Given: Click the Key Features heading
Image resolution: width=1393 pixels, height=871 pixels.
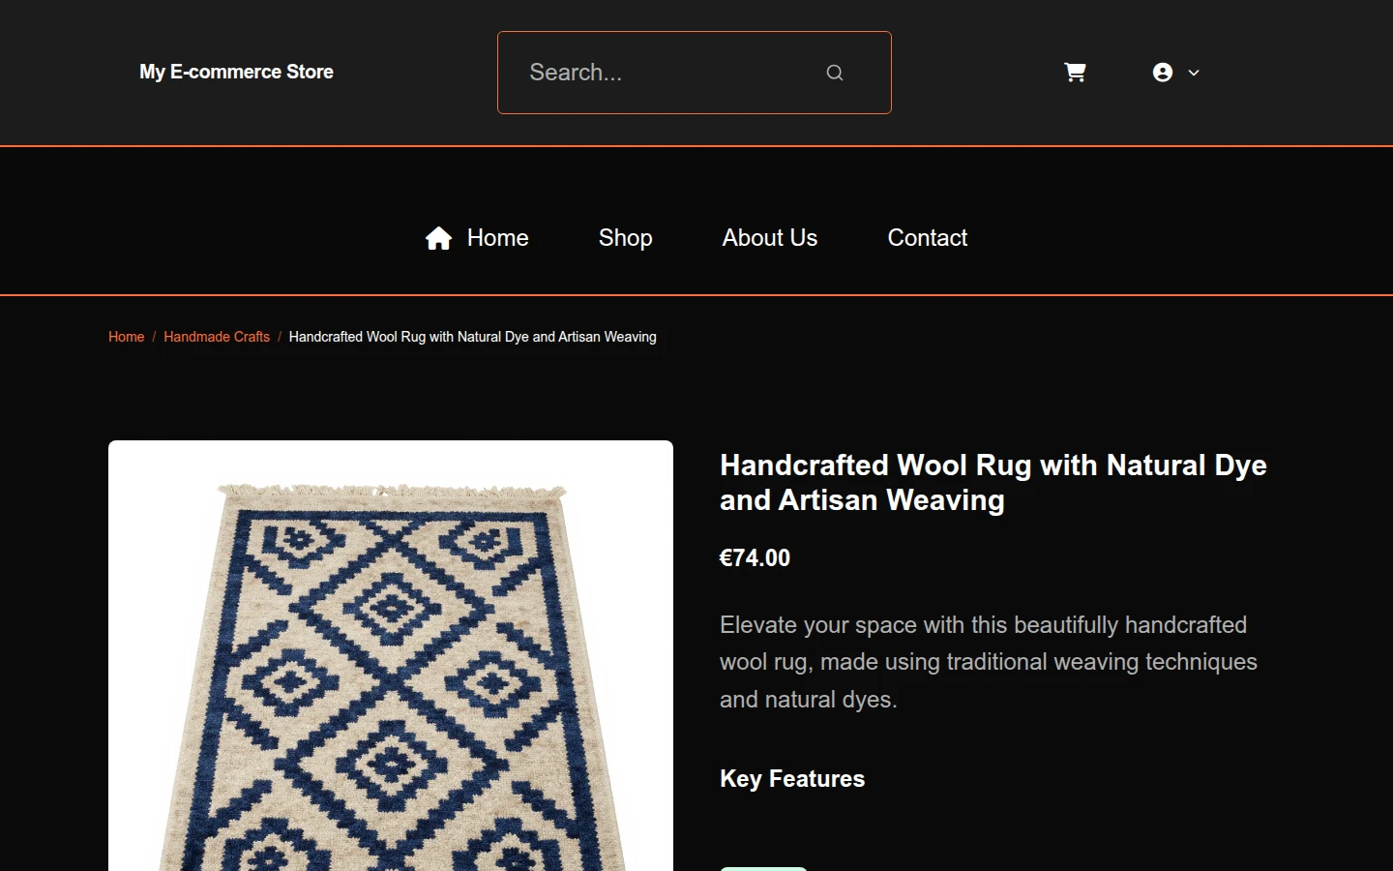Looking at the screenshot, I should [x=792, y=779].
